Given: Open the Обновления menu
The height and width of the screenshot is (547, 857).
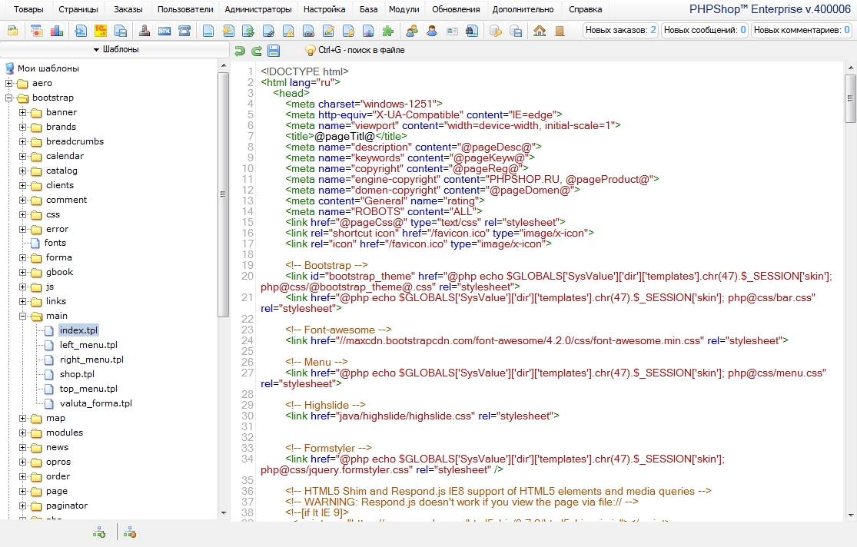Looking at the screenshot, I should [x=456, y=9].
